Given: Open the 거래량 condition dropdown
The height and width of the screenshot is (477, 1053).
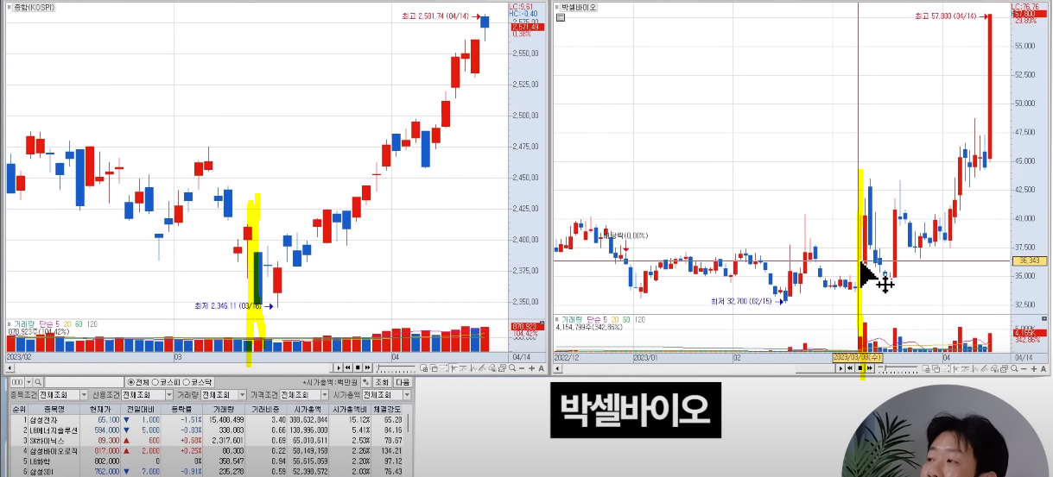Looking at the screenshot, I should (x=242, y=395).
